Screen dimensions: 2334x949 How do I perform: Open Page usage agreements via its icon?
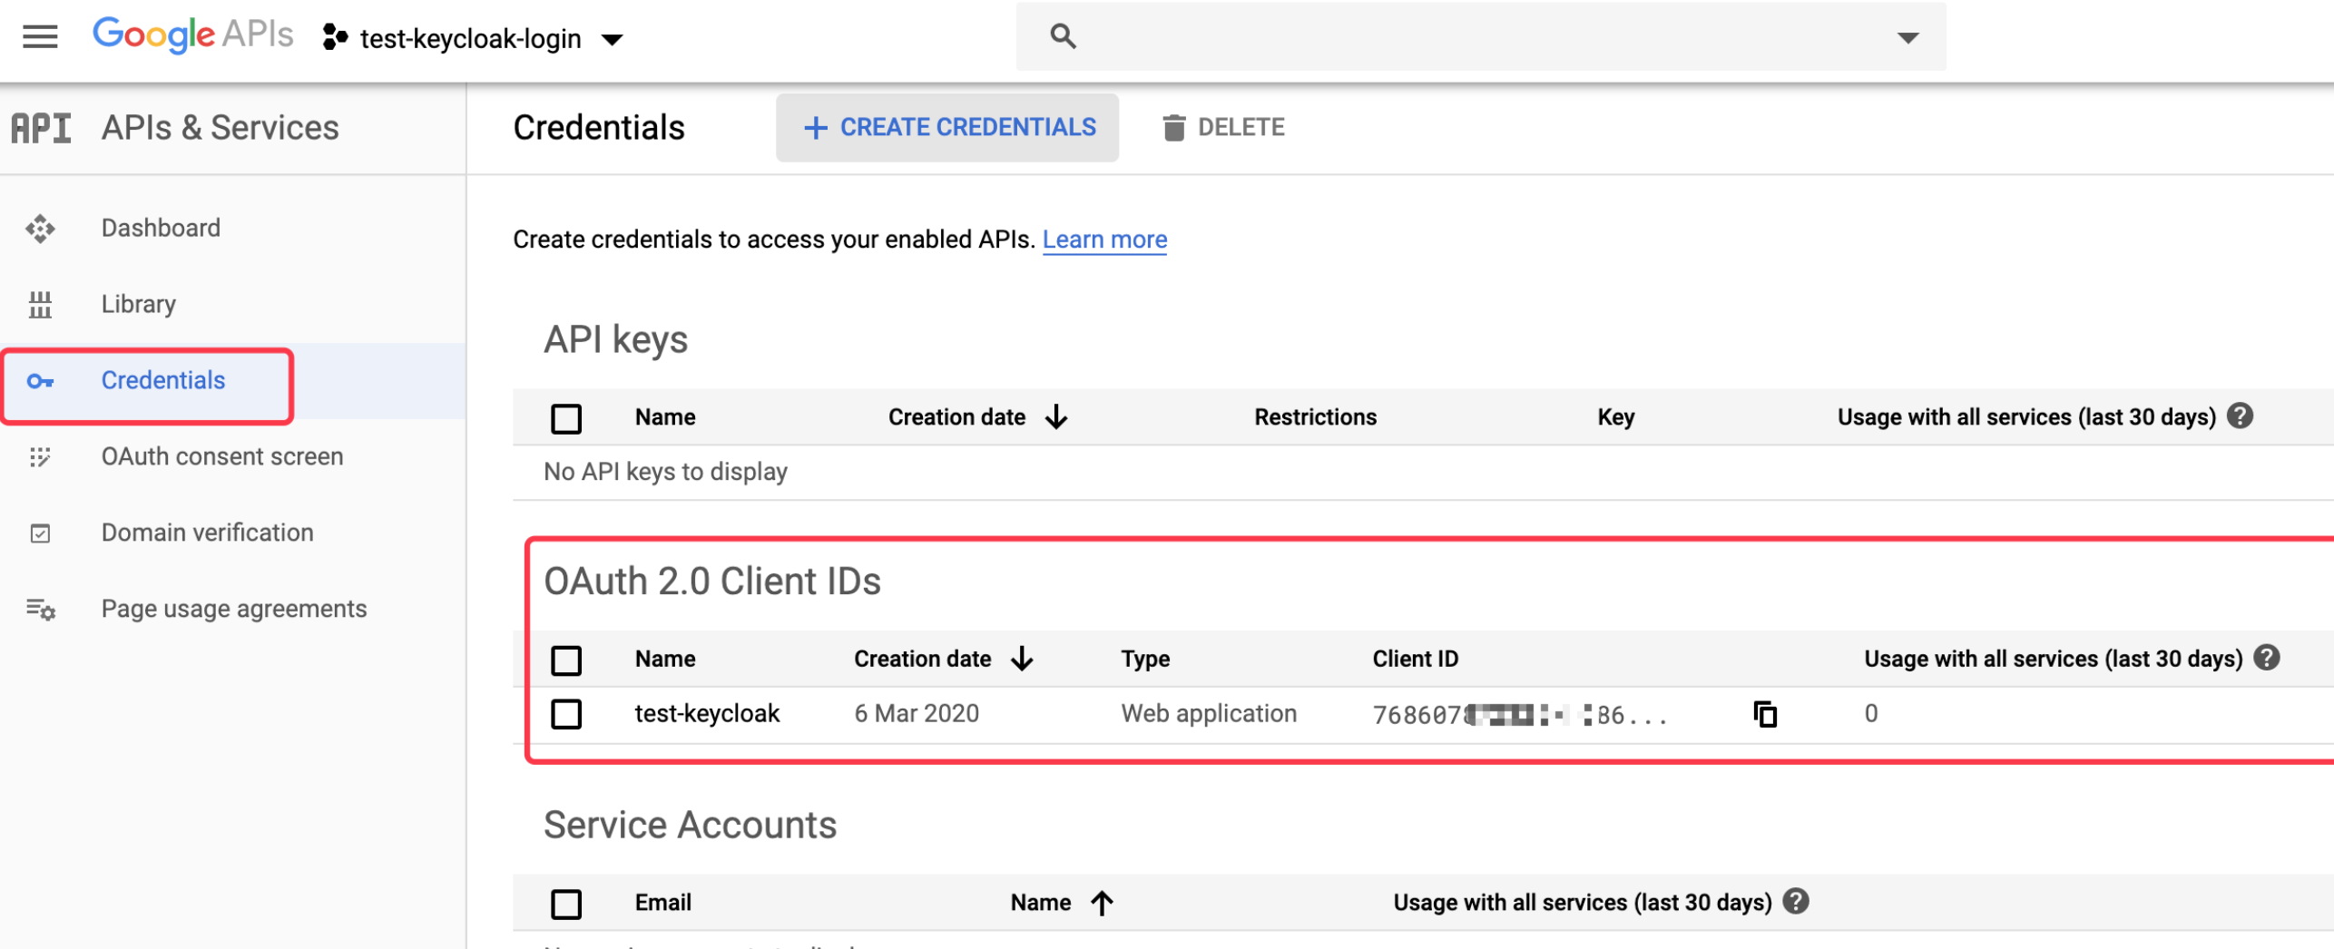(x=41, y=610)
